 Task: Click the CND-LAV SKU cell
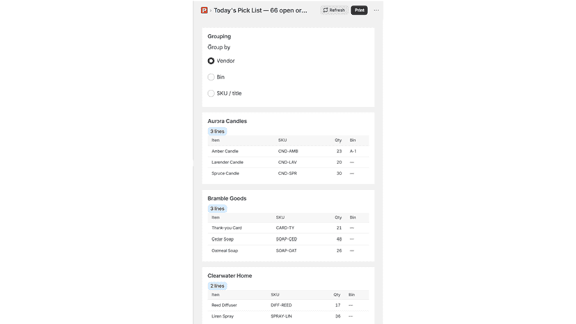coord(287,163)
